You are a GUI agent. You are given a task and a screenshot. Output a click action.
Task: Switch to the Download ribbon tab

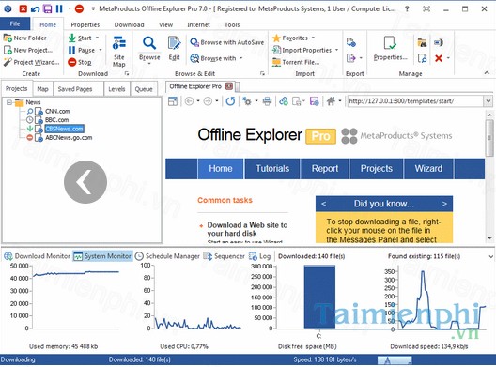click(x=129, y=24)
